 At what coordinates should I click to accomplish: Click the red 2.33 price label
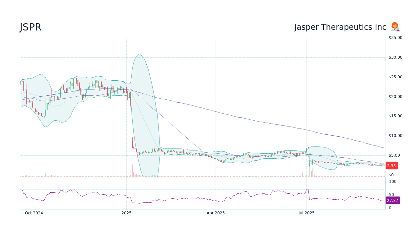[x=391, y=166]
